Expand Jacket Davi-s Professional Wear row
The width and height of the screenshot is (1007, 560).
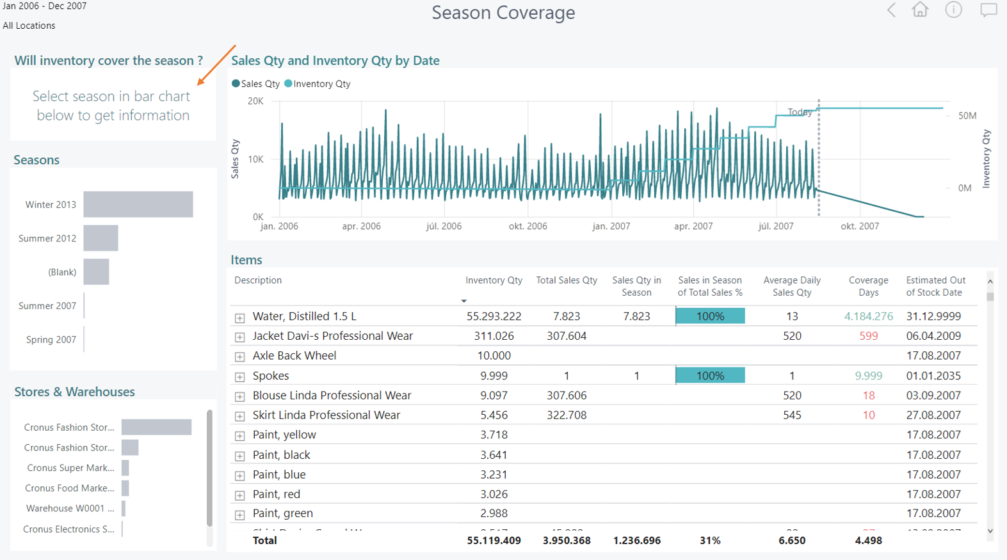tap(239, 337)
